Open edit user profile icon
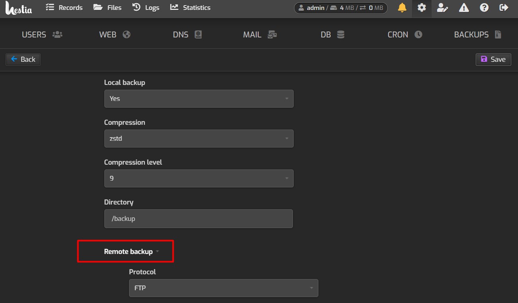This screenshot has height=303, width=518. [x=442, y=8]
